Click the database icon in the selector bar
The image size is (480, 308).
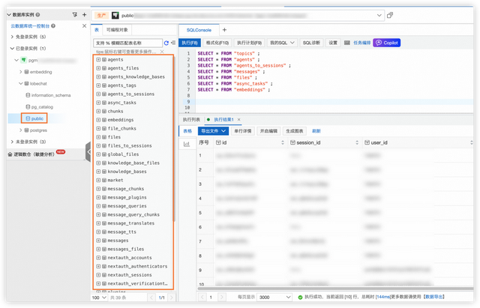coord(115,15)
